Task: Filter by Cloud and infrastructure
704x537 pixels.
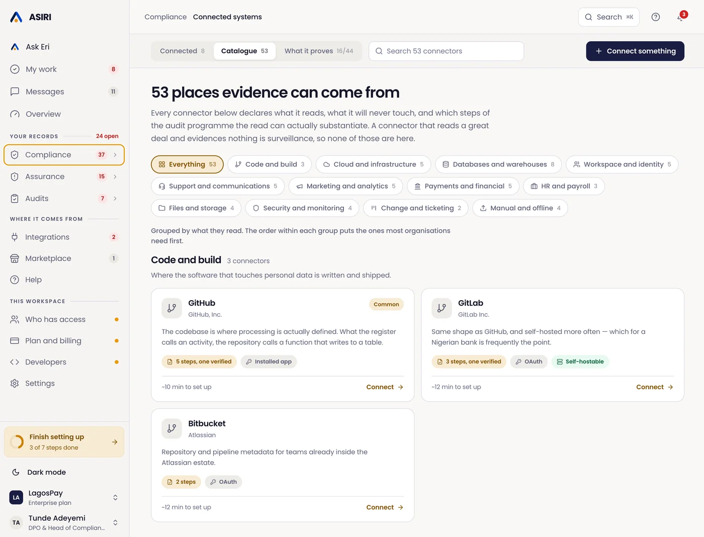Action: coord(373,164)
